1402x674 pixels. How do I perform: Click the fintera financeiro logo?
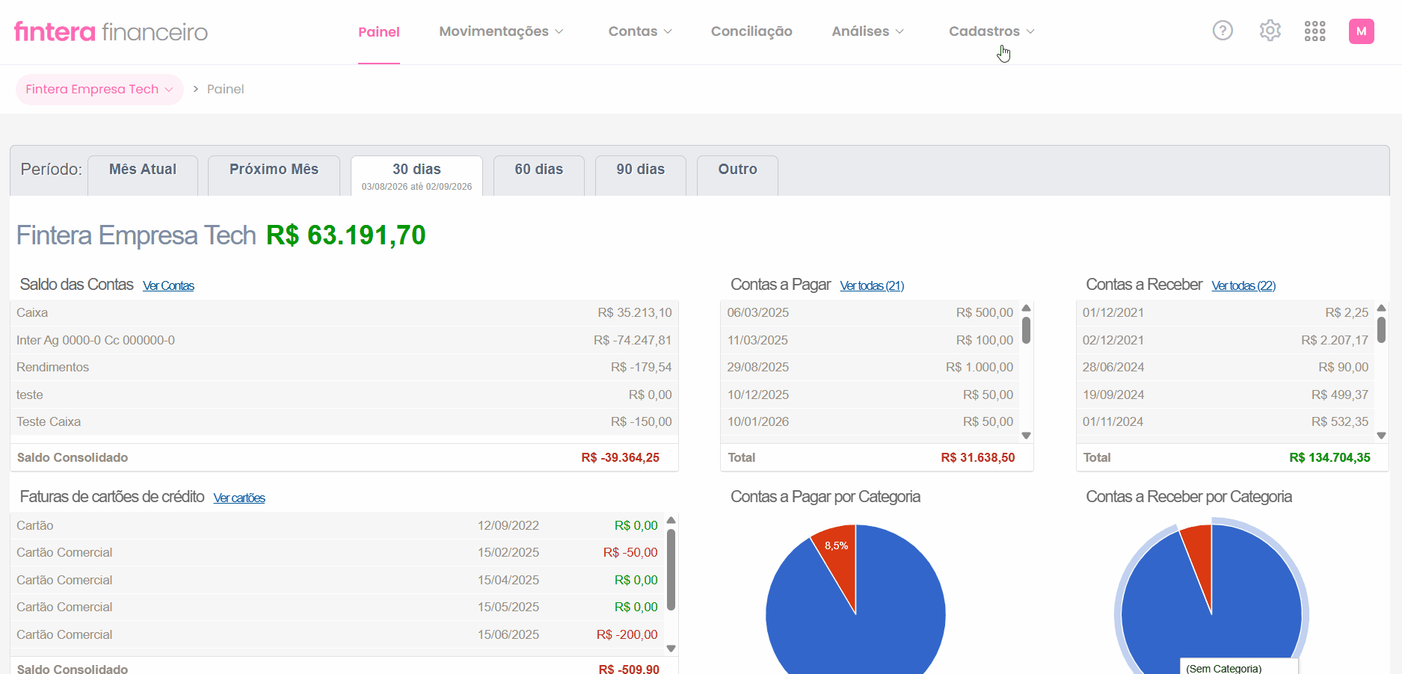tap(111, 31)
